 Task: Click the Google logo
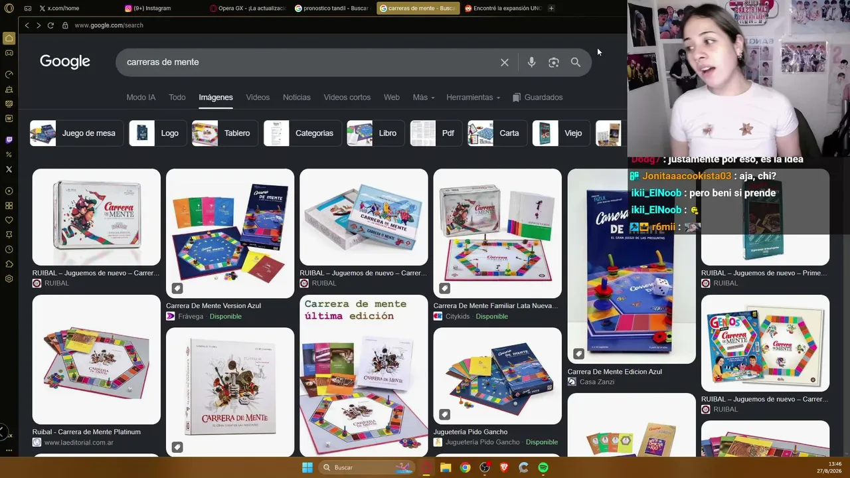tap(65, 62)
